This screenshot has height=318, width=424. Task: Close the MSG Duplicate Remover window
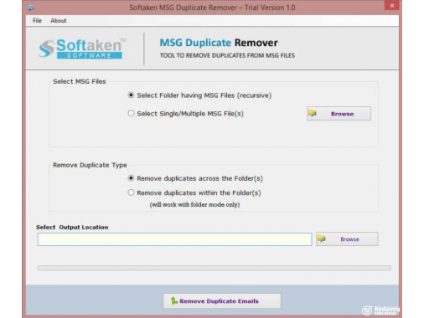pyautogui.click(x=392, y=5)
